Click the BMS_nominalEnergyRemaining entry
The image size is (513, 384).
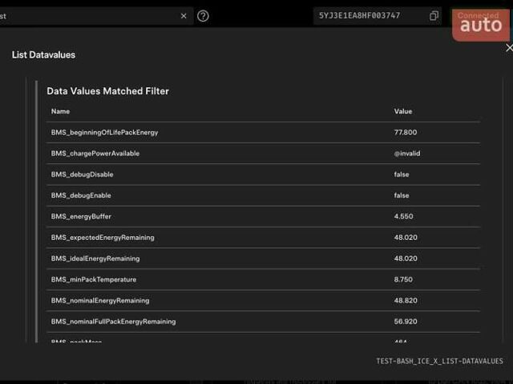pyautogui.click(x=100, y=301)
